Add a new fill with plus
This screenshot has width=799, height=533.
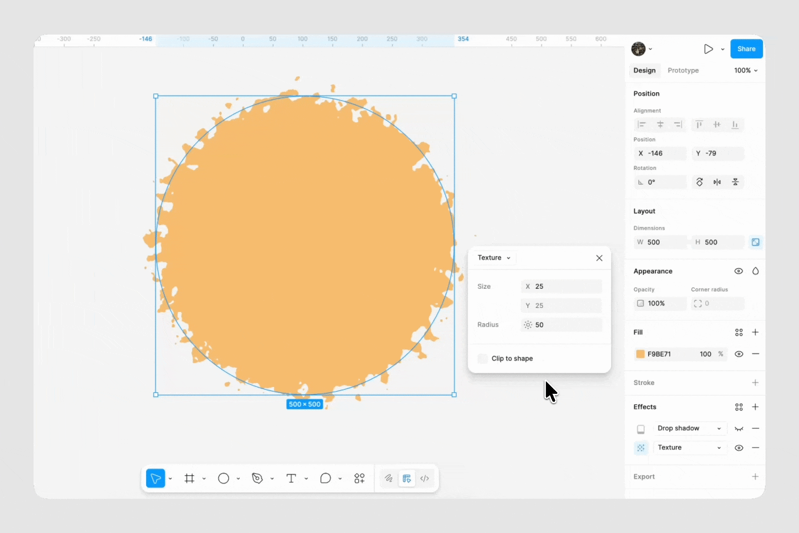(x=755, y=332)
